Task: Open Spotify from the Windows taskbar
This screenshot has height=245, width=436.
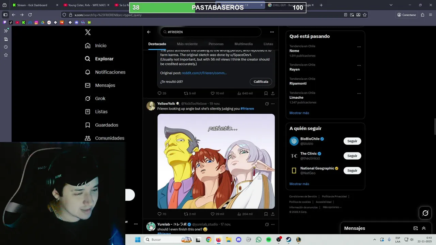Action: (x=268, y=240)
